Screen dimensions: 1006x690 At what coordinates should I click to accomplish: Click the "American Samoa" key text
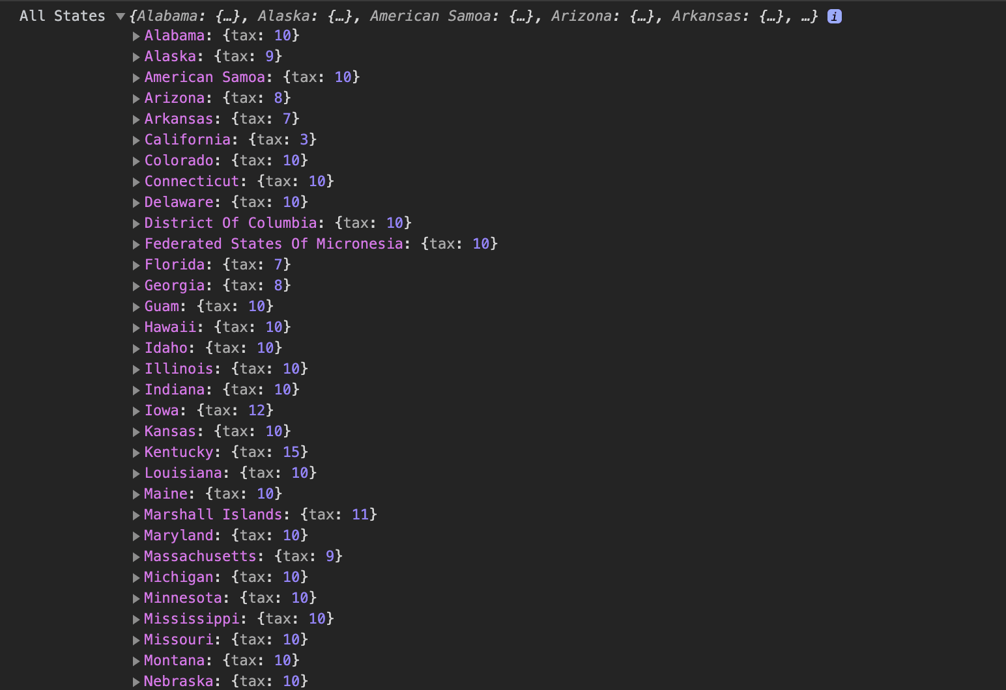(x=205, y=77)
